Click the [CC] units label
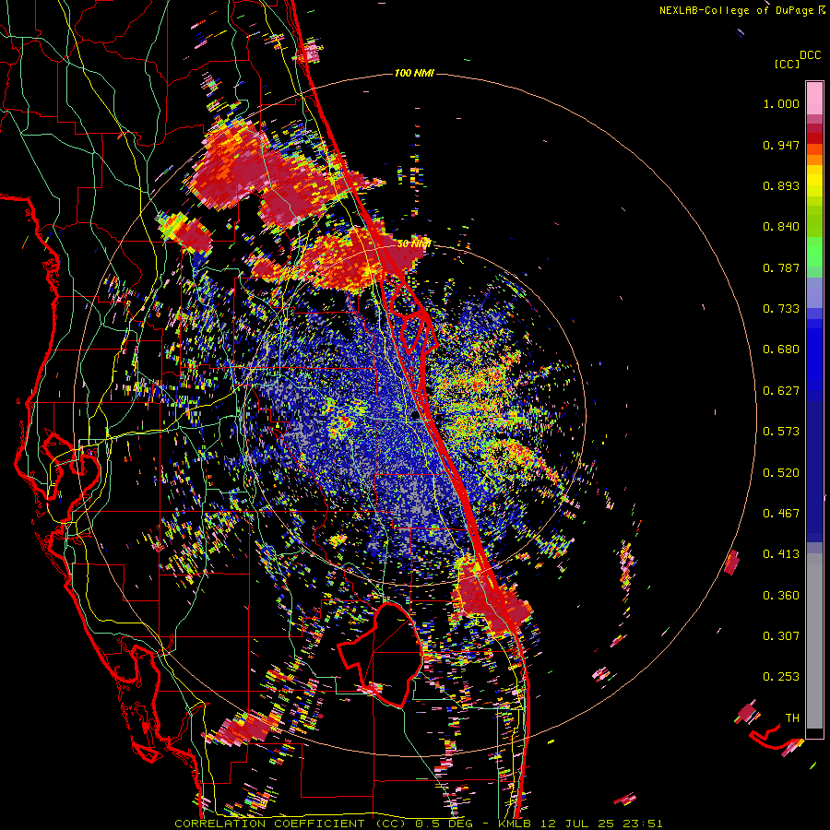 click(788, 64)
